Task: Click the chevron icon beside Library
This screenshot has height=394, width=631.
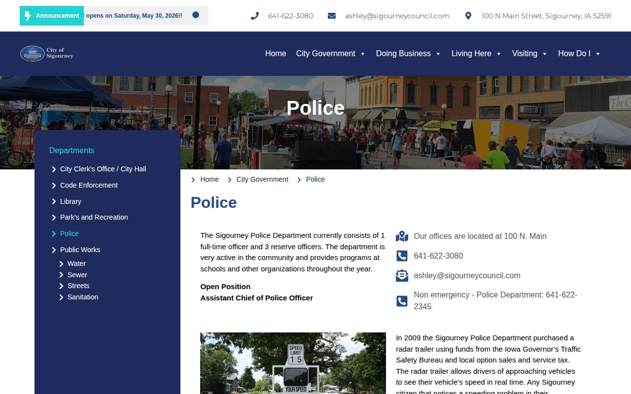Action: click(x=54, y=201)
